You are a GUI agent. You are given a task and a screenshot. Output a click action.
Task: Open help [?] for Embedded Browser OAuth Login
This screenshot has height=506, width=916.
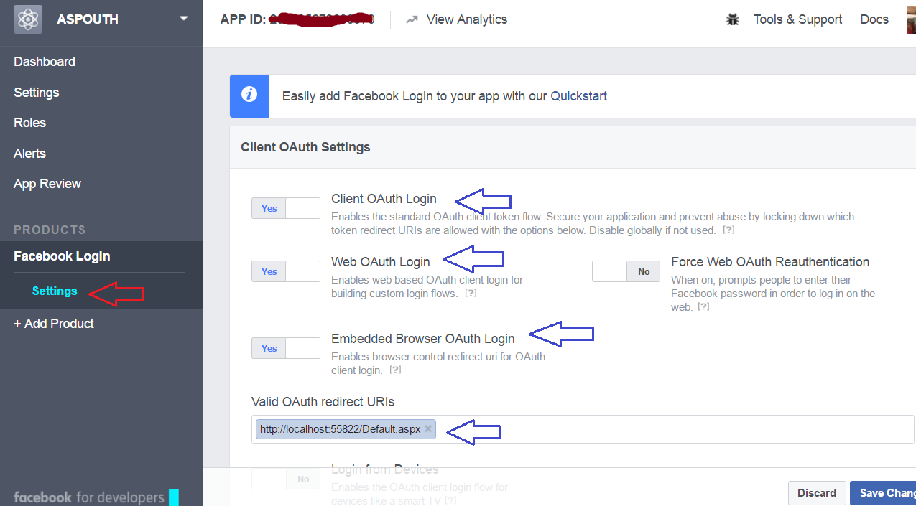[394, 370]
